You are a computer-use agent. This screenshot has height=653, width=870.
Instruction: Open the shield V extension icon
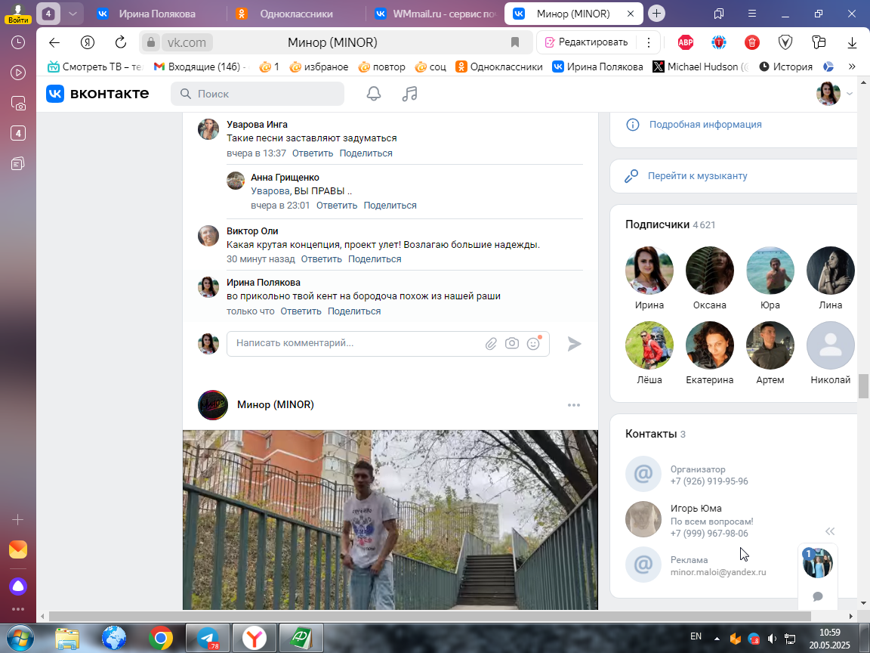(785, 42)
